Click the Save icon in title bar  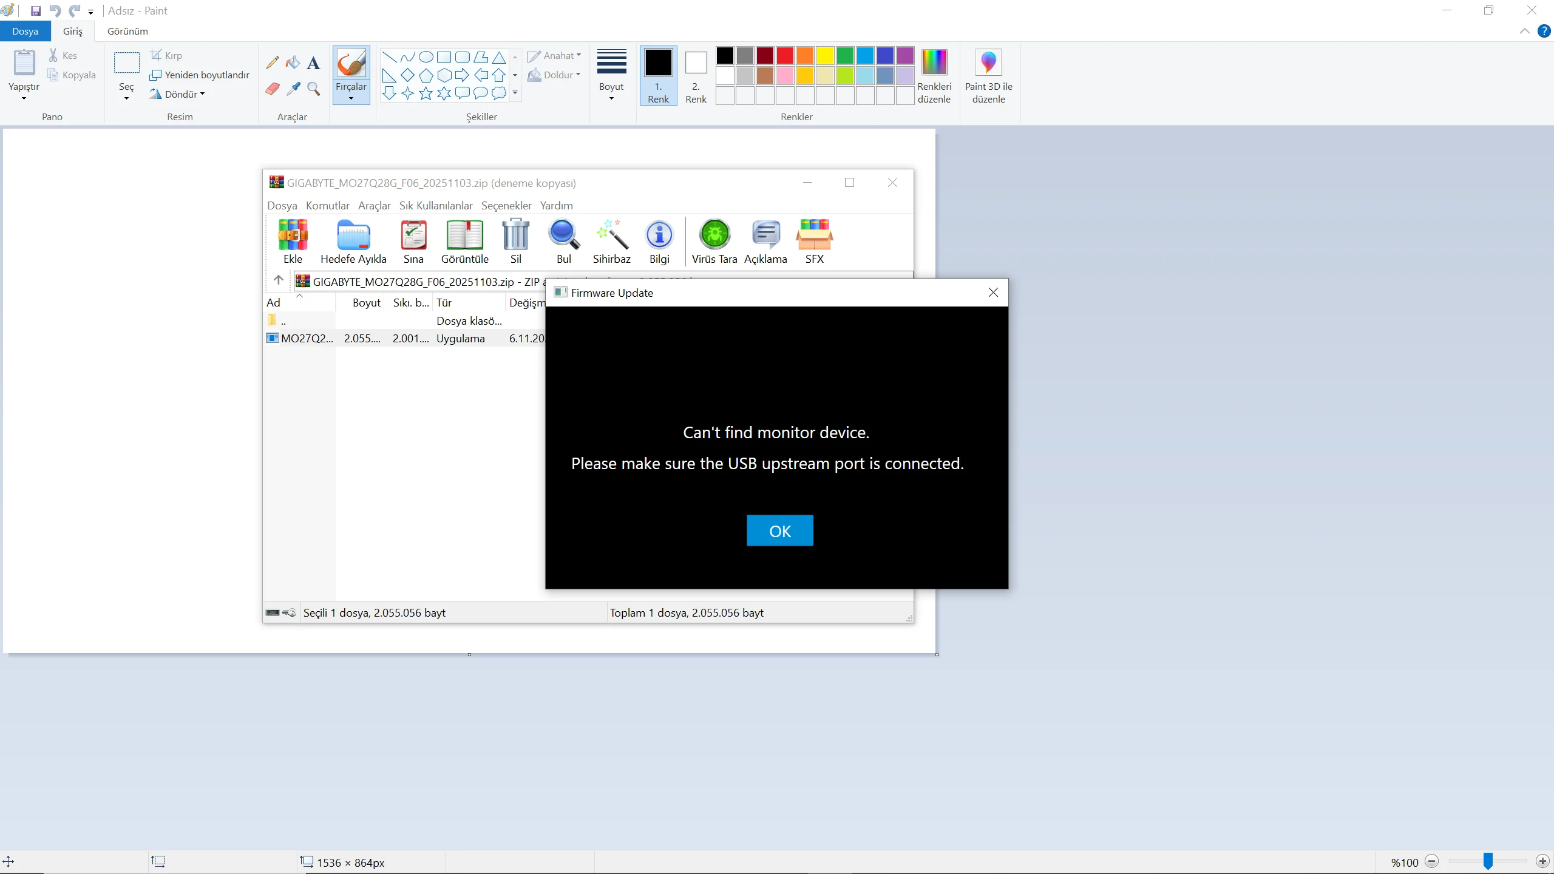pos(36,11)
